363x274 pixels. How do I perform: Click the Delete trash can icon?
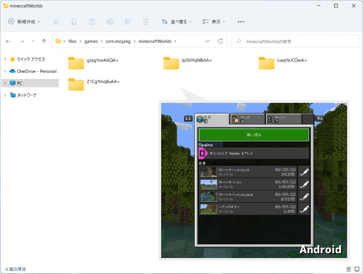pyautogui.click(x=146, y=22)
